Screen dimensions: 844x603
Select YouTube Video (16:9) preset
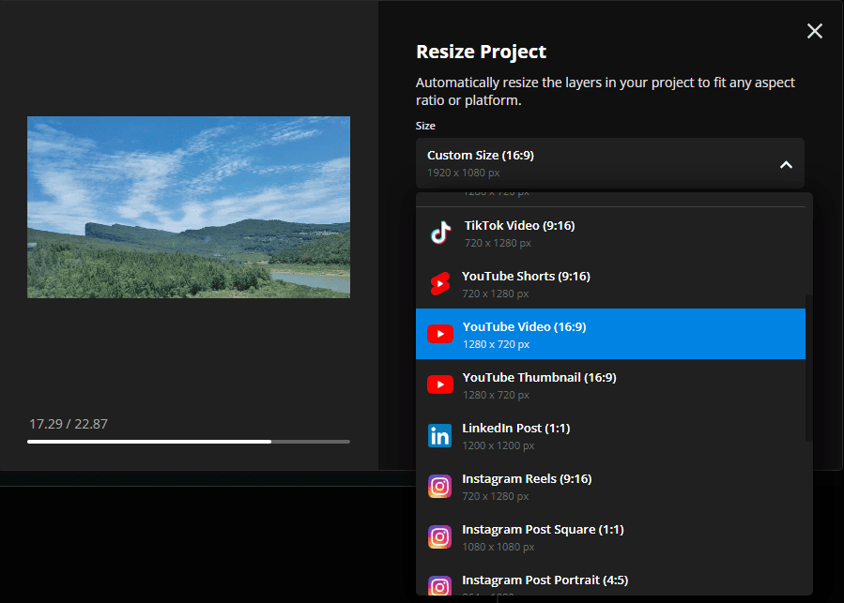(610, 334)
